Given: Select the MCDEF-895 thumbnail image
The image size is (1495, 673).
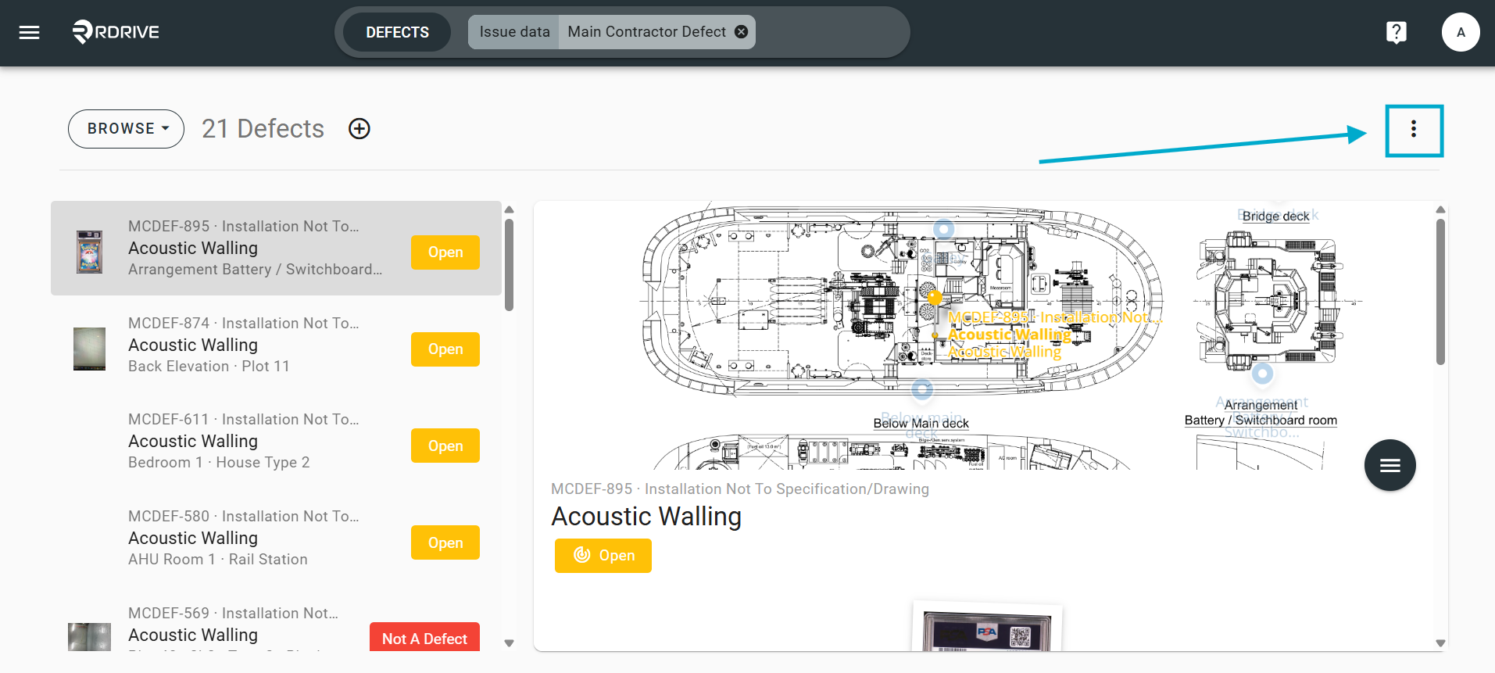Looking at the screenshot, I should coord(89,251).
